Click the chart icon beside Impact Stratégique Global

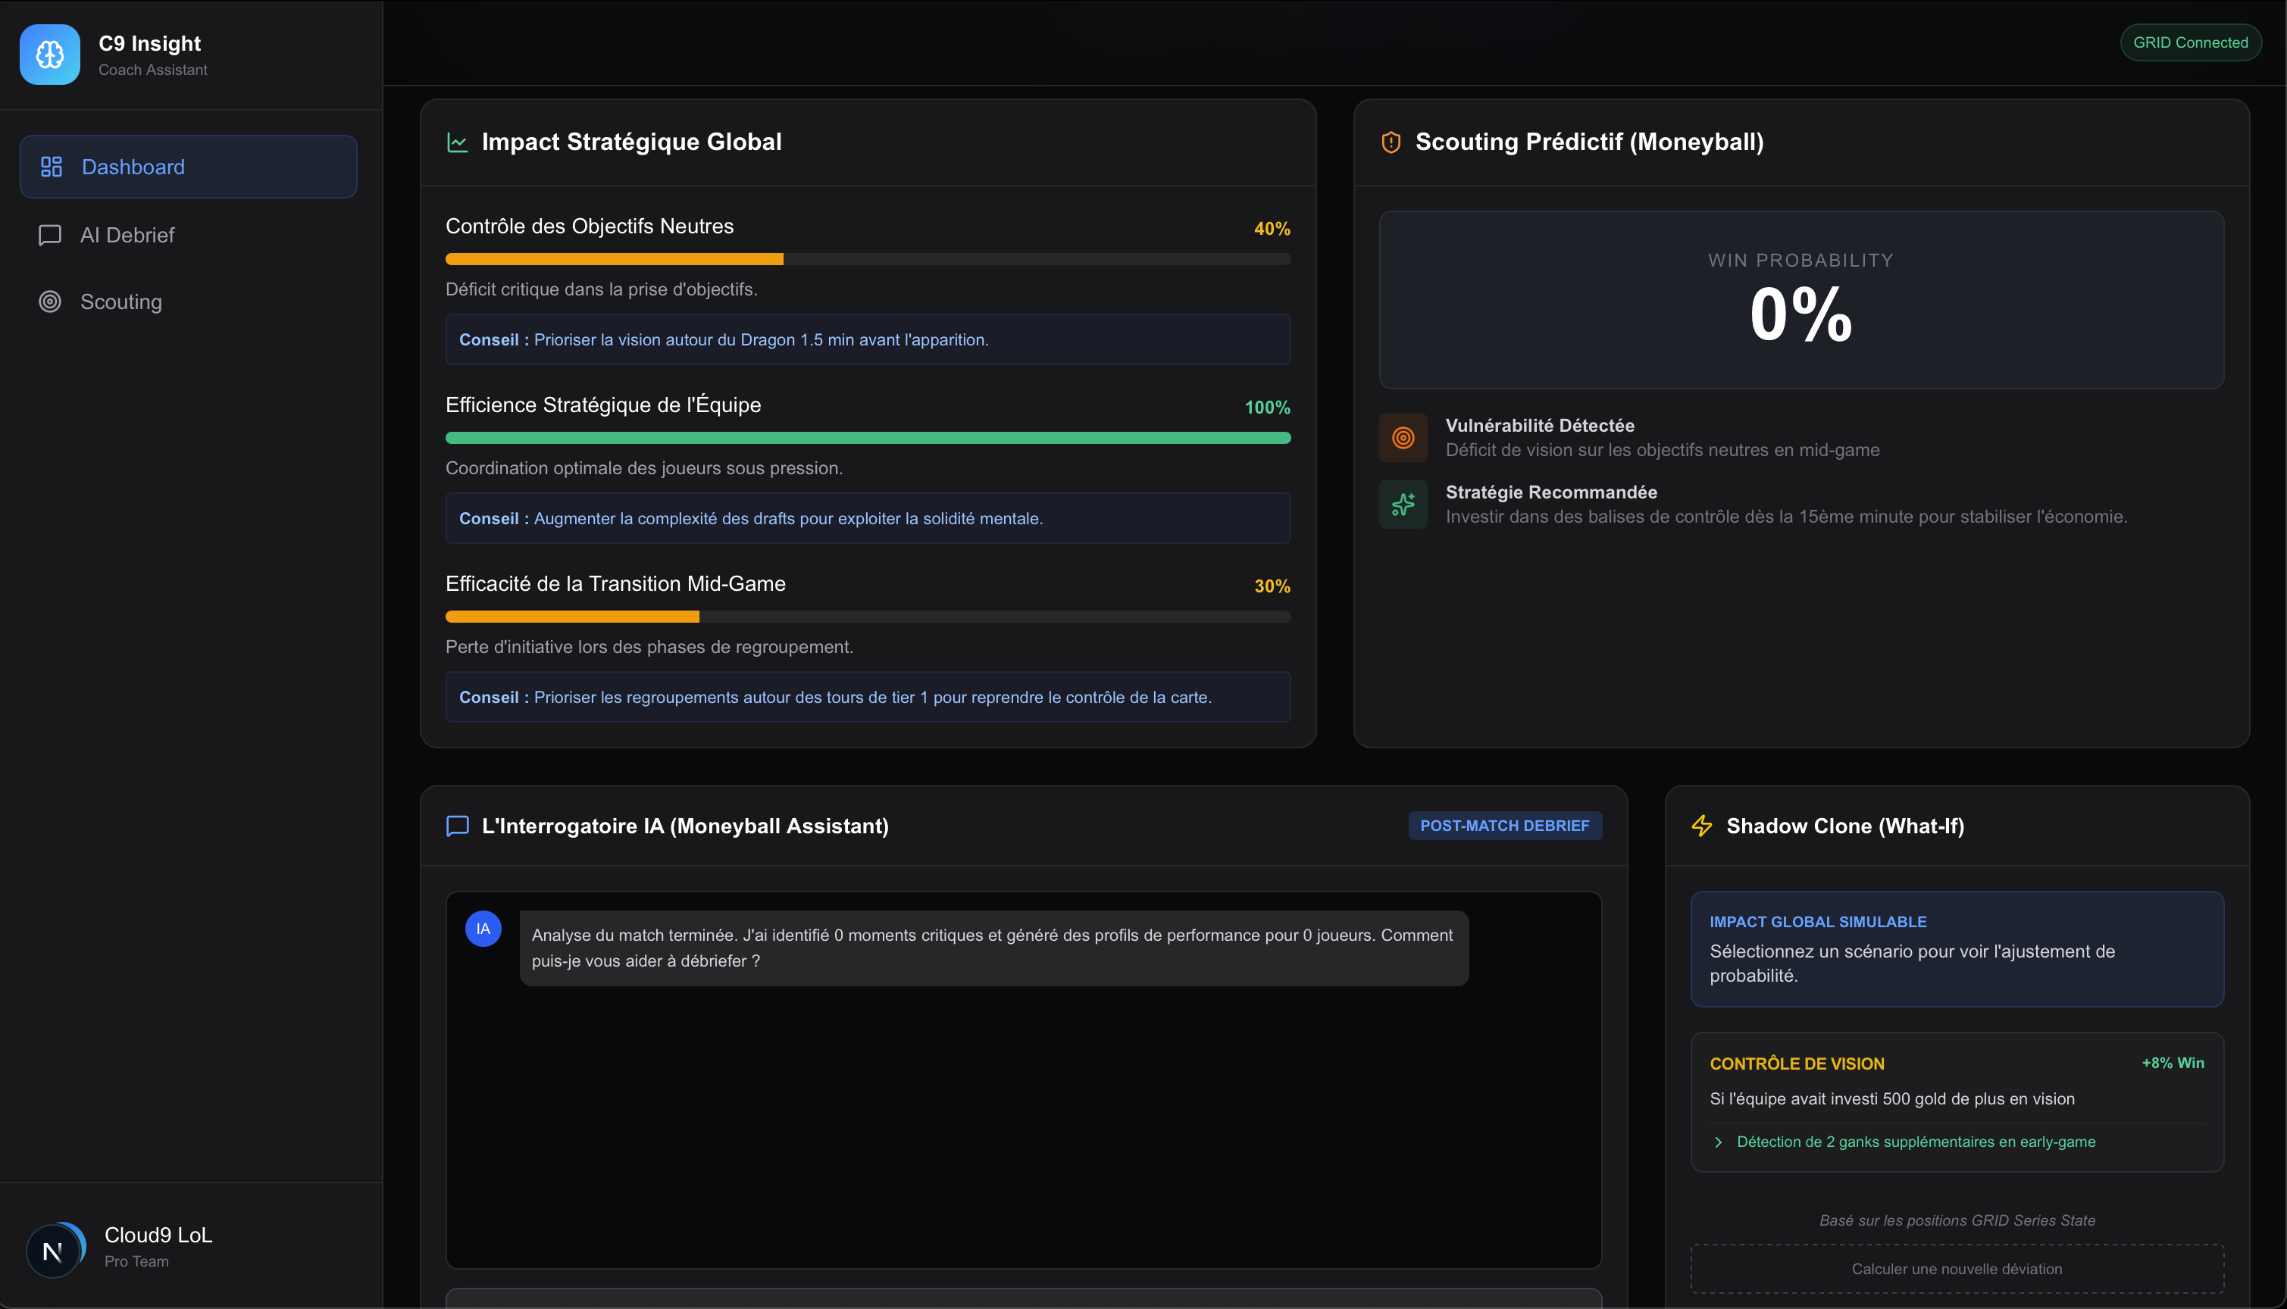coord(457,142)
